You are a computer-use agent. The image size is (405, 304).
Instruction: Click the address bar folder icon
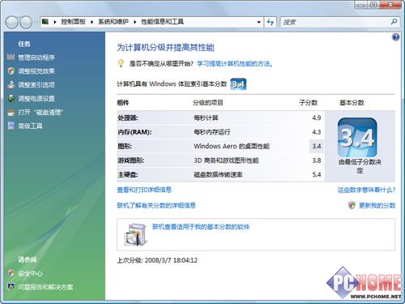click(45, 22)
